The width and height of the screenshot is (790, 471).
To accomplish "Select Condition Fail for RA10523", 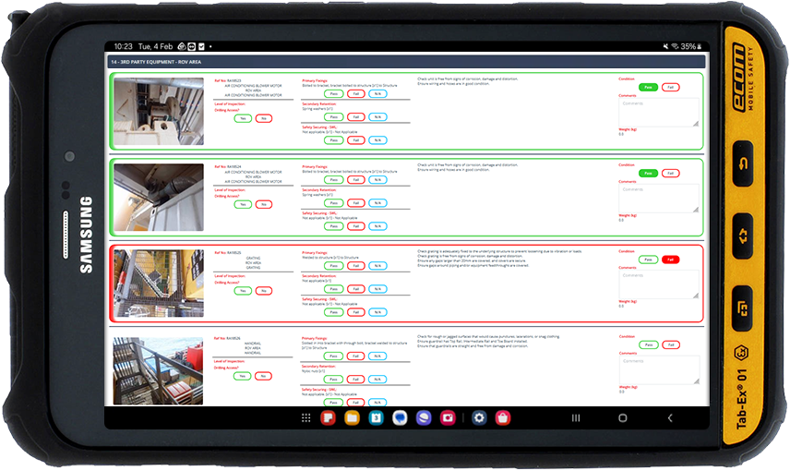I will (671, 87).
